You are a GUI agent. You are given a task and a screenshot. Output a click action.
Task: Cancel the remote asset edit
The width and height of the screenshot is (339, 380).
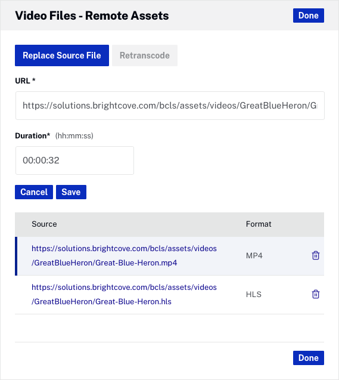tap(34, 192)
